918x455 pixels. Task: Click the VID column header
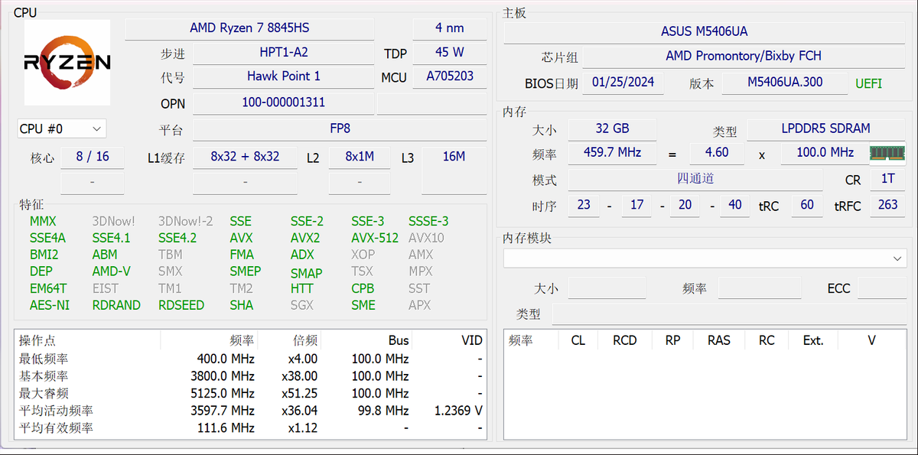click(x=472, y=340)
